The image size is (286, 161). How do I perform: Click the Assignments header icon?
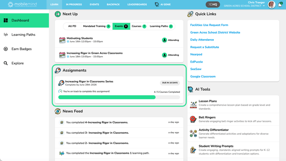click(x=58, y=70)
